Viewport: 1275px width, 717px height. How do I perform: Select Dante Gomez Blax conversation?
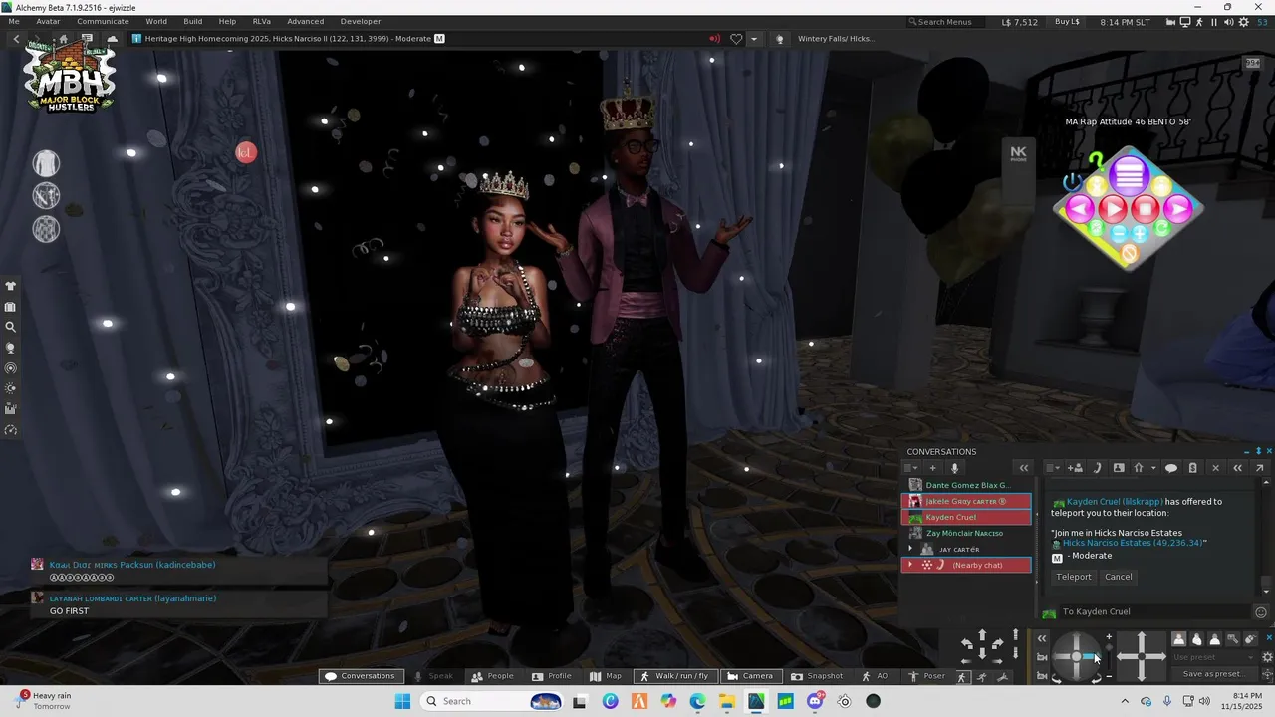click(966, 485)
